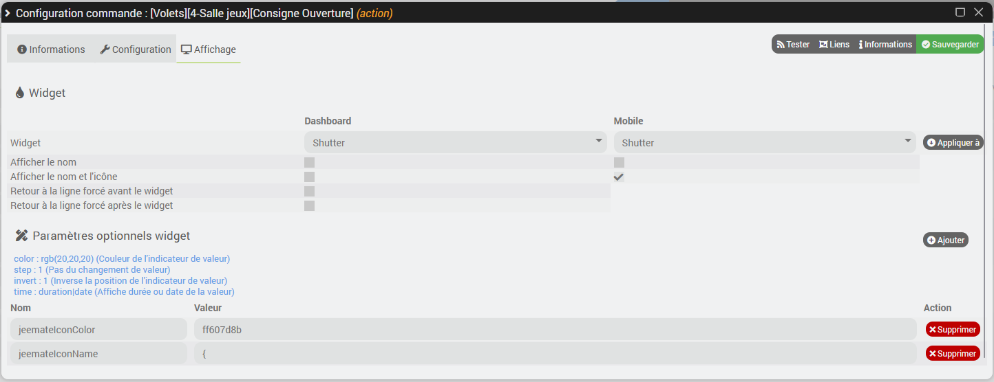Viewport: 994px width, 382px height.
Task: Save with the green Sauvegarder button
Action: pyautogui.click(x=950, y=45)
